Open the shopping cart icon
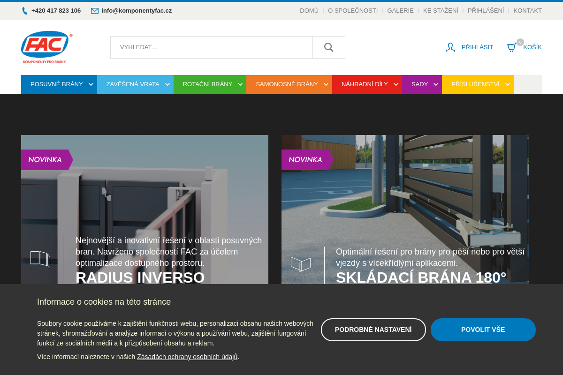Screen dimensions: 563x375 pos(511,47)
